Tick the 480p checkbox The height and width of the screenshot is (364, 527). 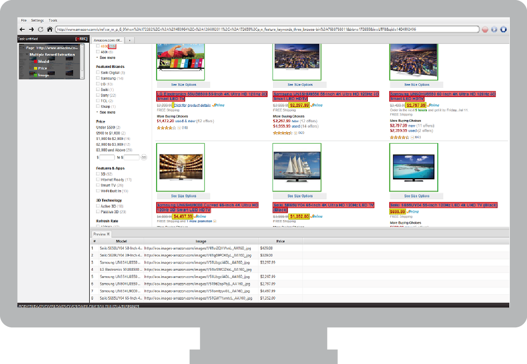coord(98,46)
